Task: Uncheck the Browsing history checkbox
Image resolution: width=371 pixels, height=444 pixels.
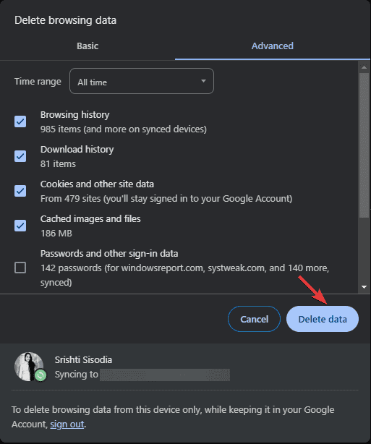Action: (x=20, y=121)
